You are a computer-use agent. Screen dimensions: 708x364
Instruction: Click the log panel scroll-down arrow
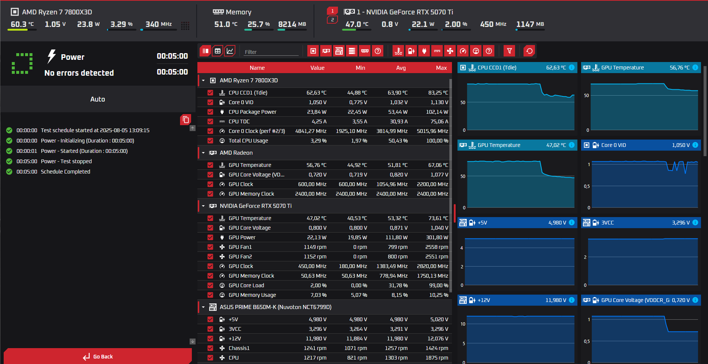(x=193, y=341)
